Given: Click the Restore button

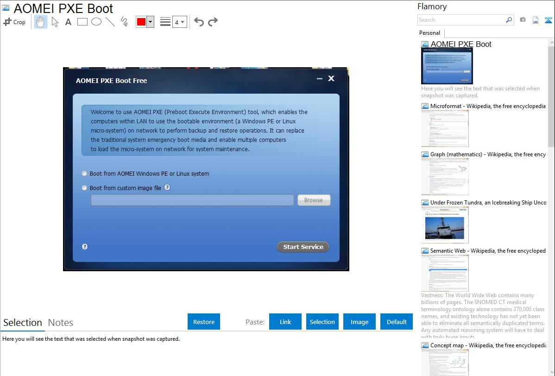Looking at the screenshot, I should [204, 322].
